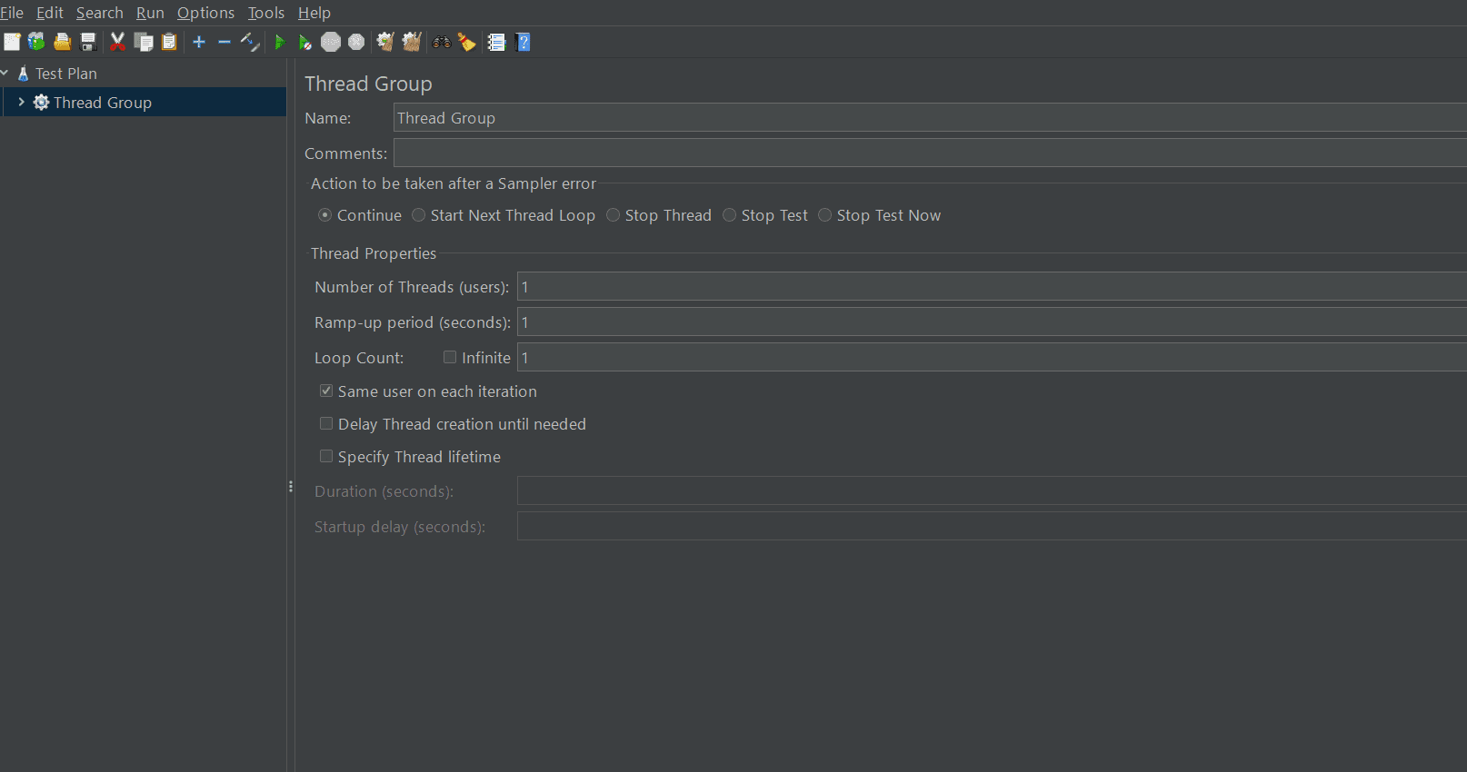Click the Number of Threads field
The width and height of the screenshot is (1467, 772).
tap(992, 286)
